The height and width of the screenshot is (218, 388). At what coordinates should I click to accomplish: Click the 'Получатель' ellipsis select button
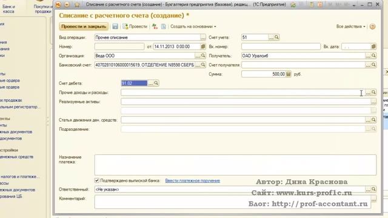pyautogui.click(x=368, y=56)
